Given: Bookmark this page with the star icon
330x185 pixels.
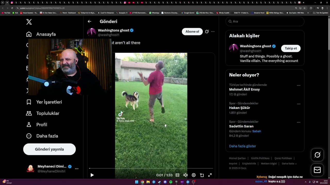Looking at the screenshot, I should 304,8.
